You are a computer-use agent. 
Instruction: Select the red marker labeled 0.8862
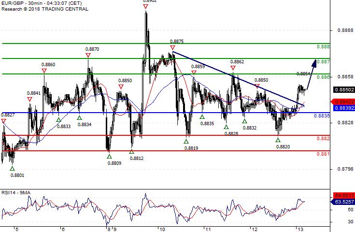pos(233,68)
